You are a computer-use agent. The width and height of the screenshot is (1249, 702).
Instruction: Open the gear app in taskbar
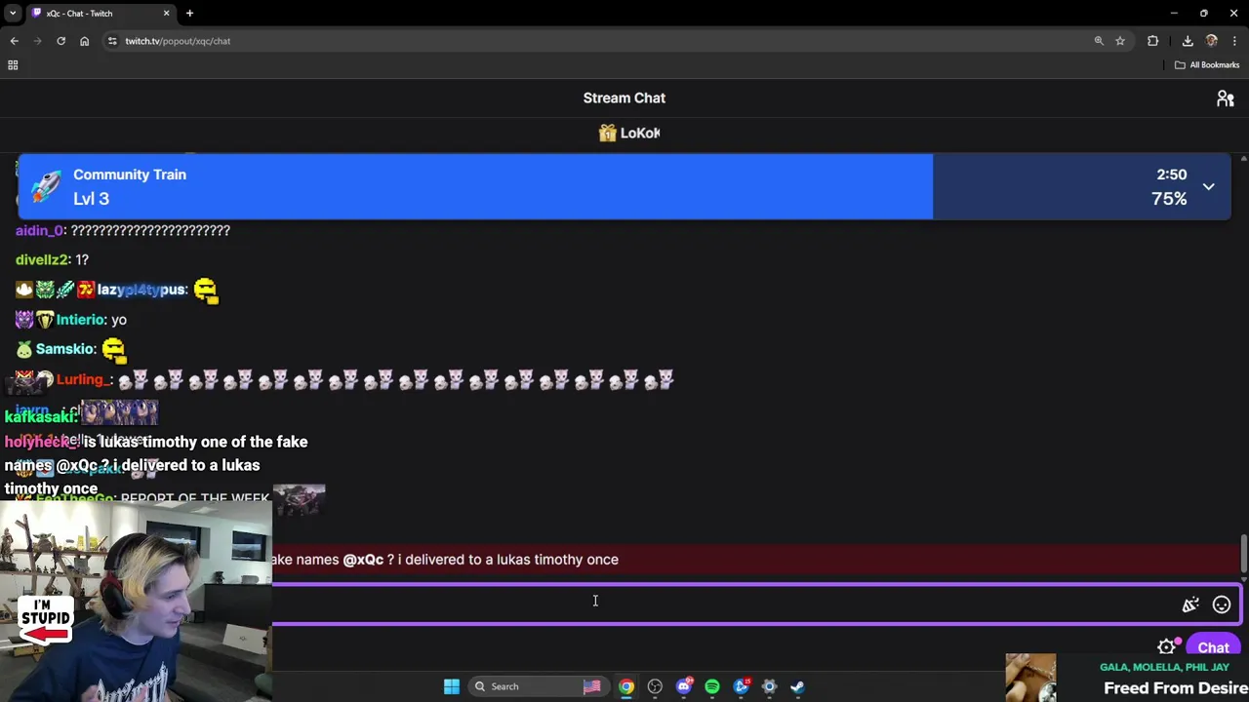[x=769, y=686]
